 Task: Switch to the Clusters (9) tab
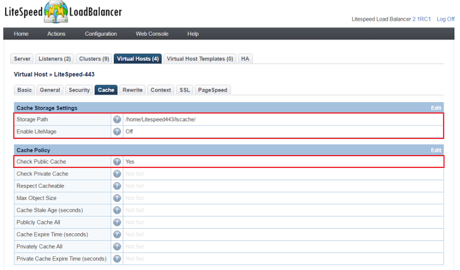pos(94,59)
